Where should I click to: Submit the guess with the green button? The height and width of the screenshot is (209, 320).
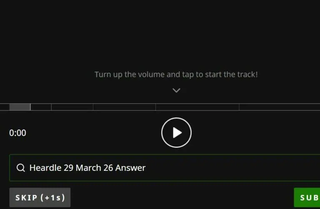click(x=307, y=197)
